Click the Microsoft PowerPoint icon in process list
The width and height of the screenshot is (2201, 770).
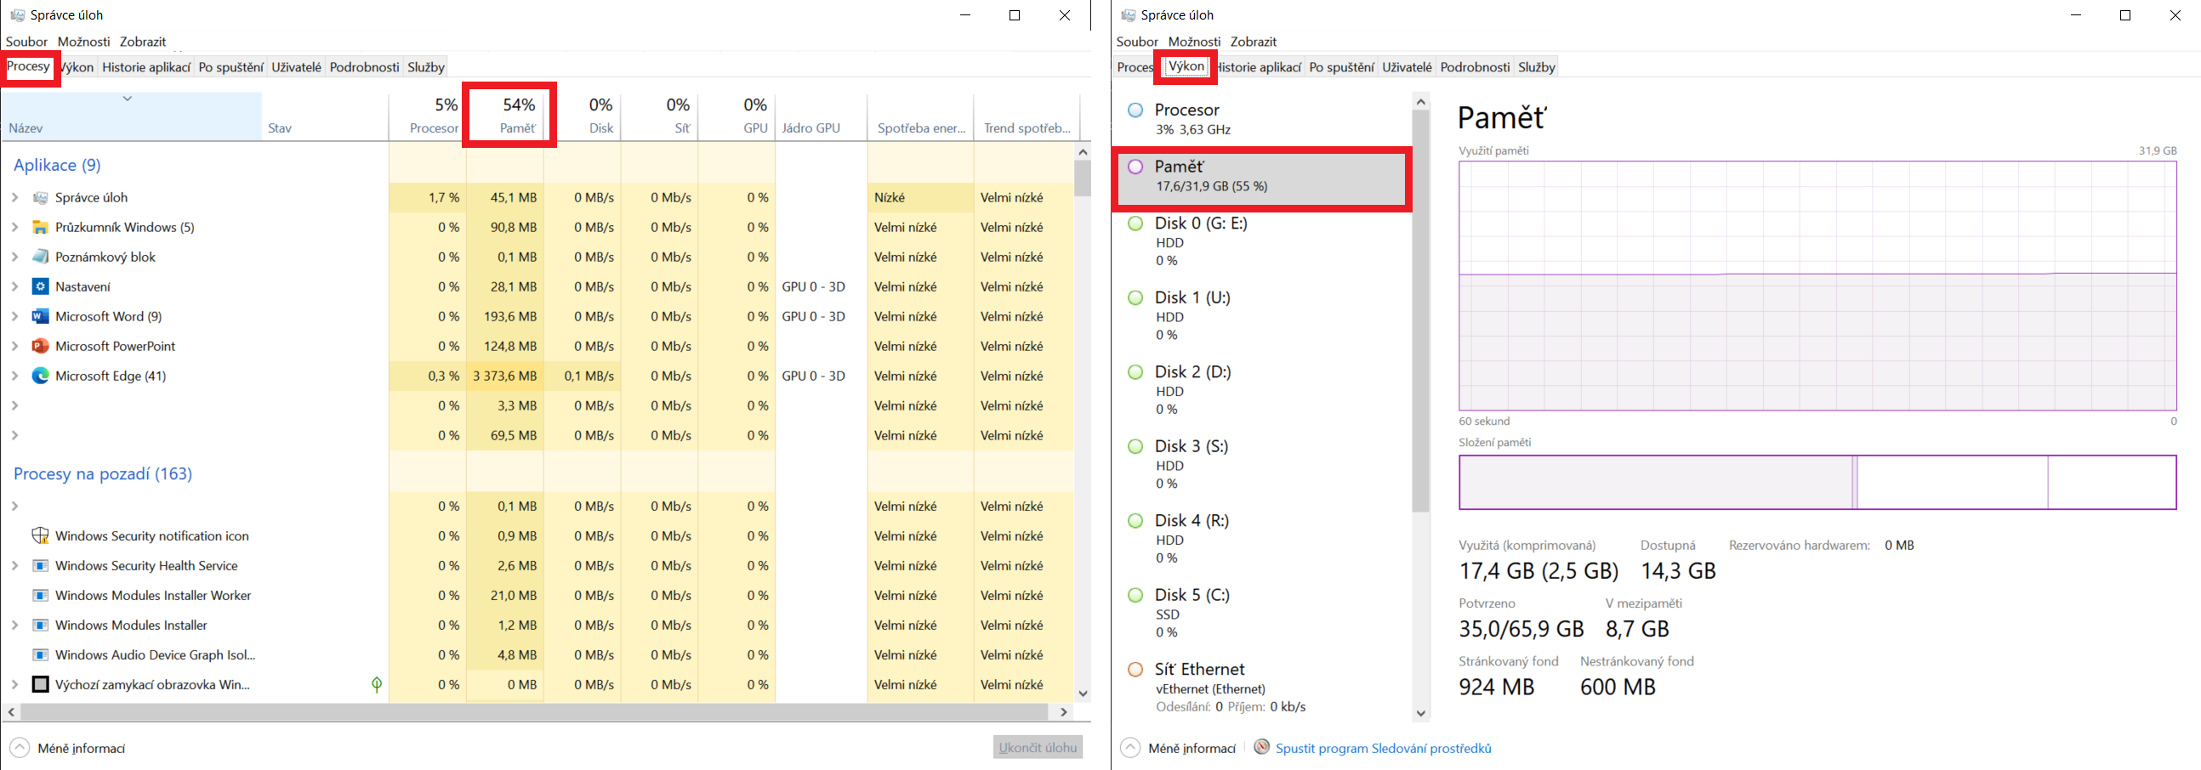pyautogui.click(x=40, y=347)
